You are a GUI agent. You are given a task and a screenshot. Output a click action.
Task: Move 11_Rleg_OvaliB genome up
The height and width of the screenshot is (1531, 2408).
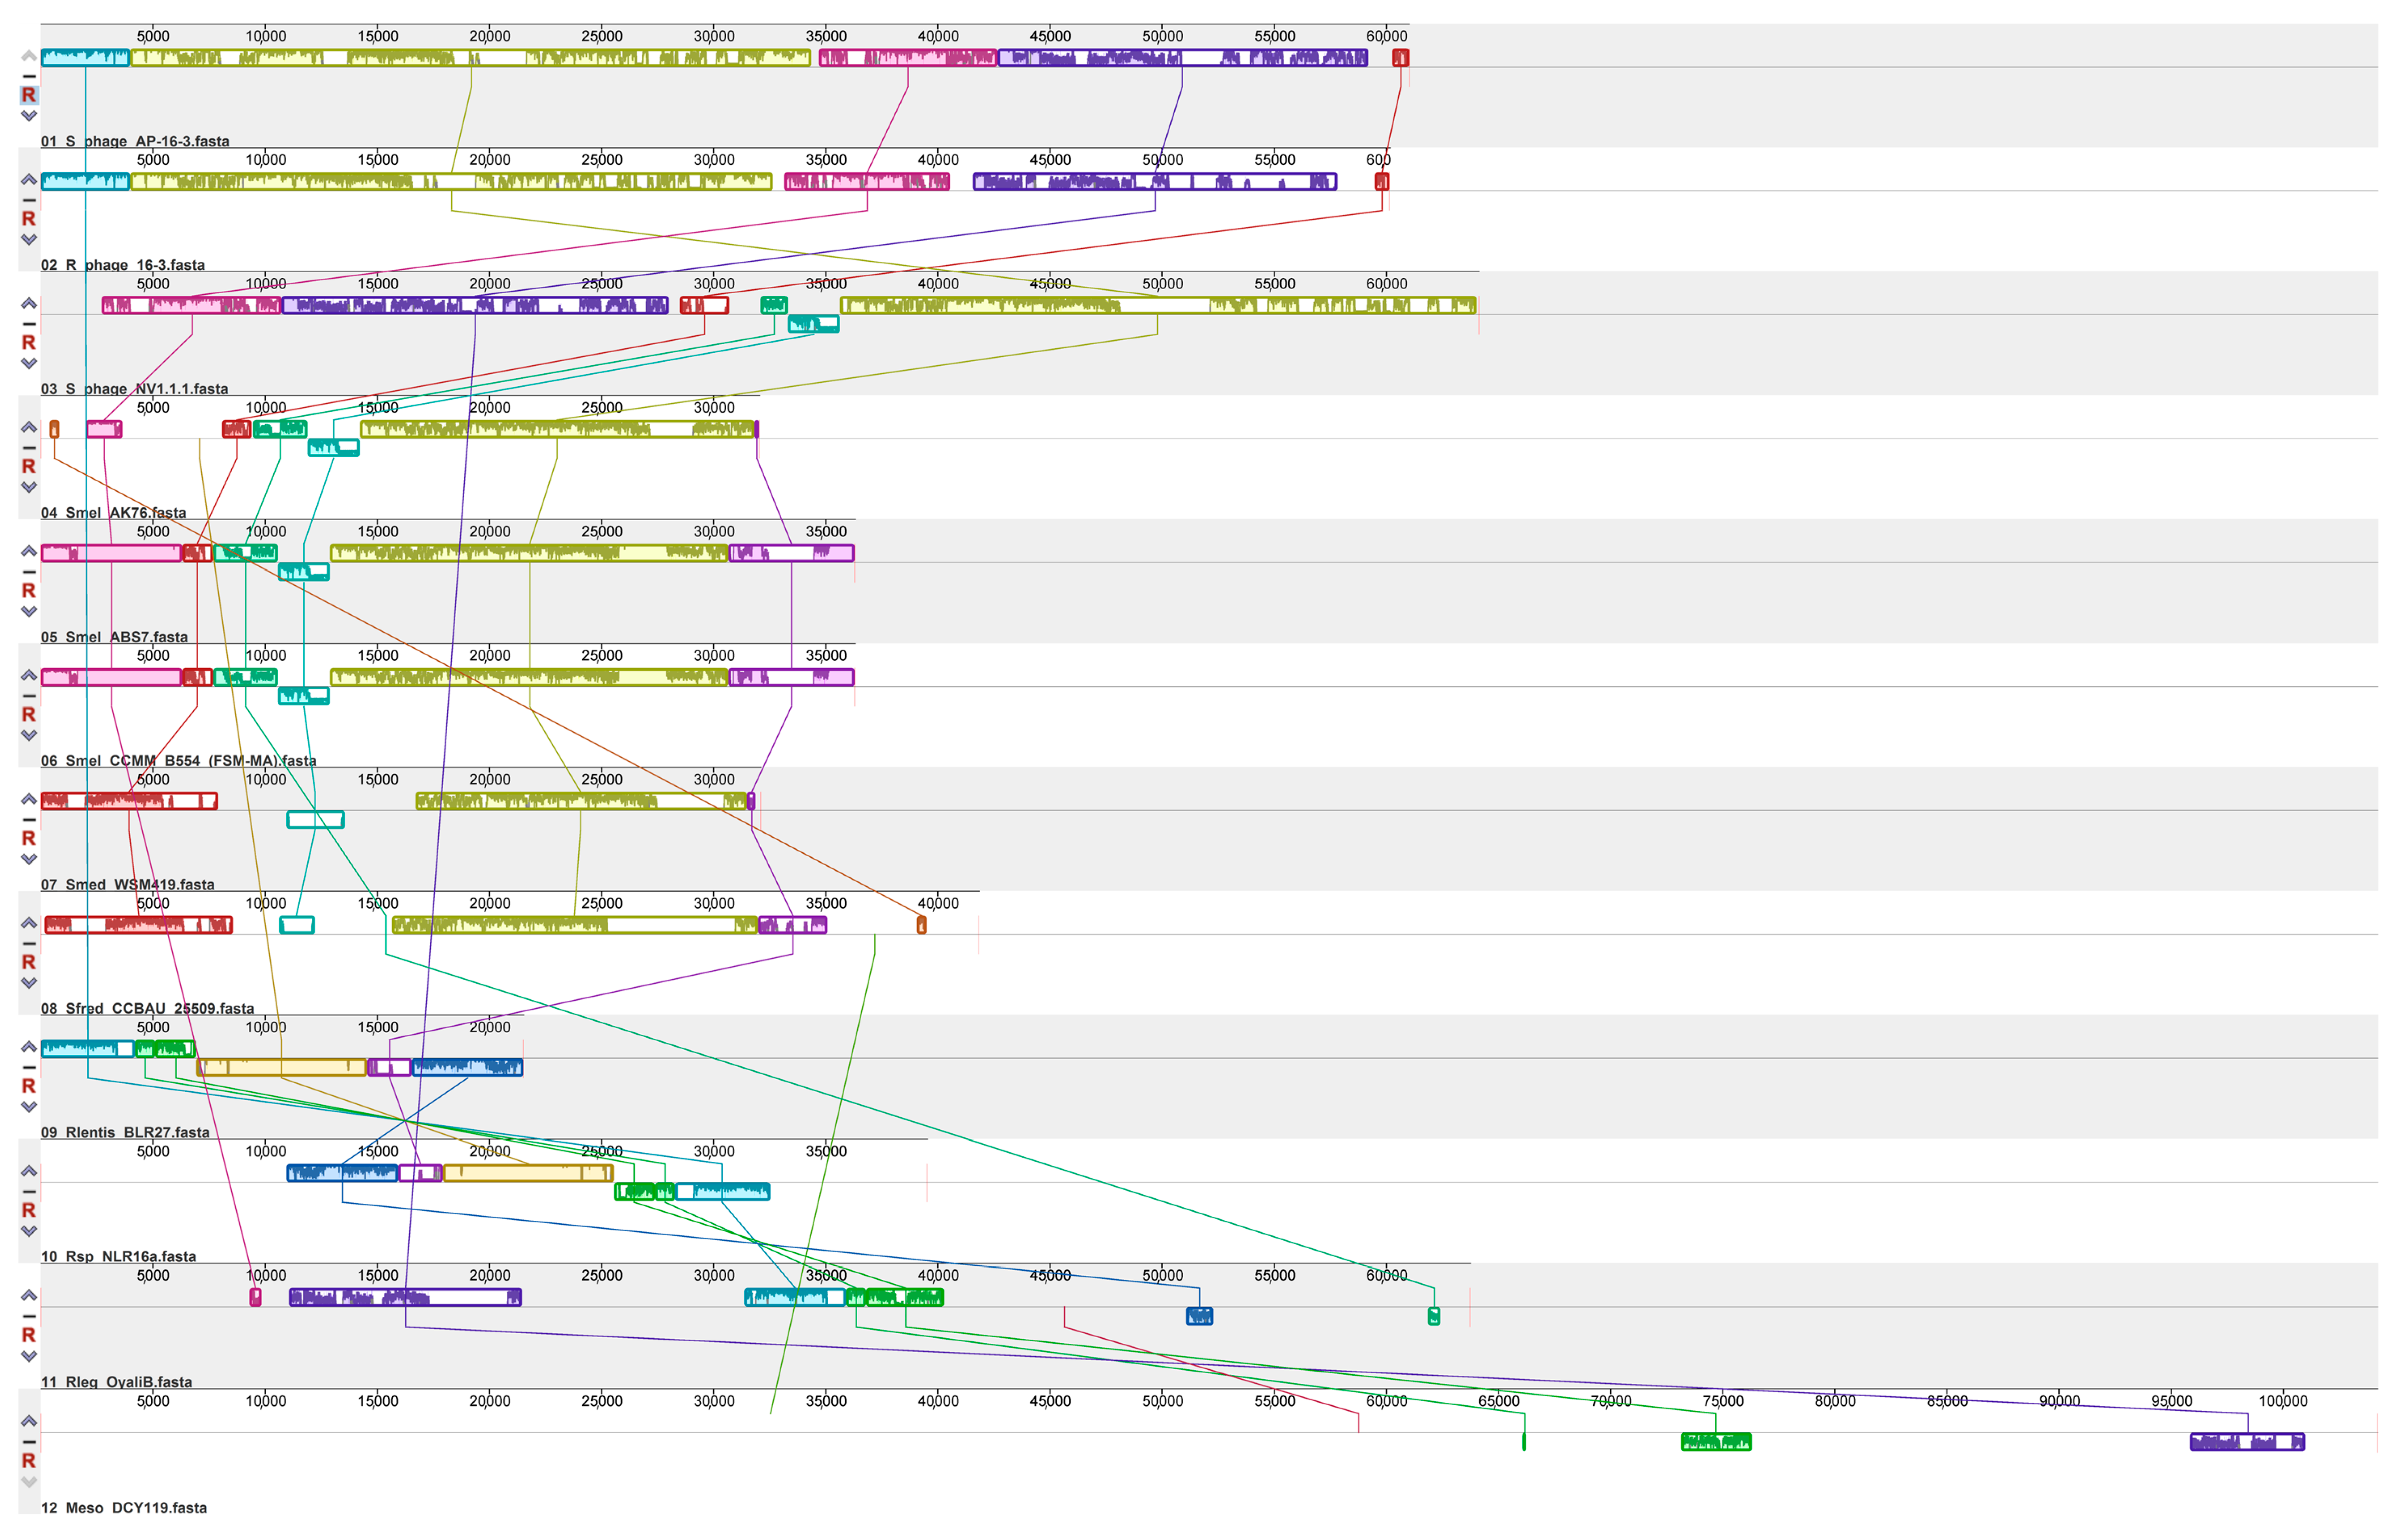[x=29, y=1296]
